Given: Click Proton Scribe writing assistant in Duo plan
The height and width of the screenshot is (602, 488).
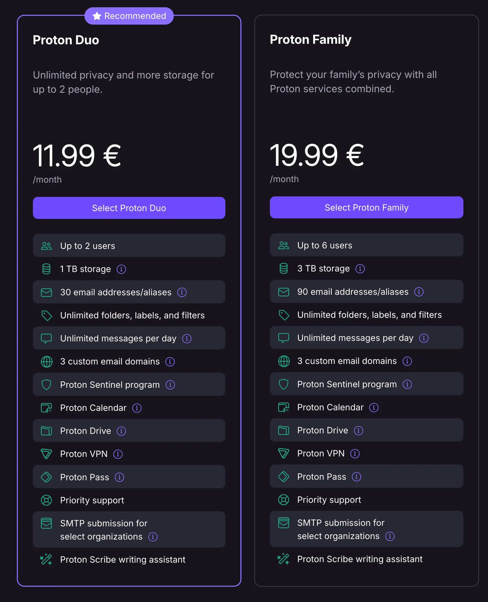Looking at the screenshot, I should [123, 560].
